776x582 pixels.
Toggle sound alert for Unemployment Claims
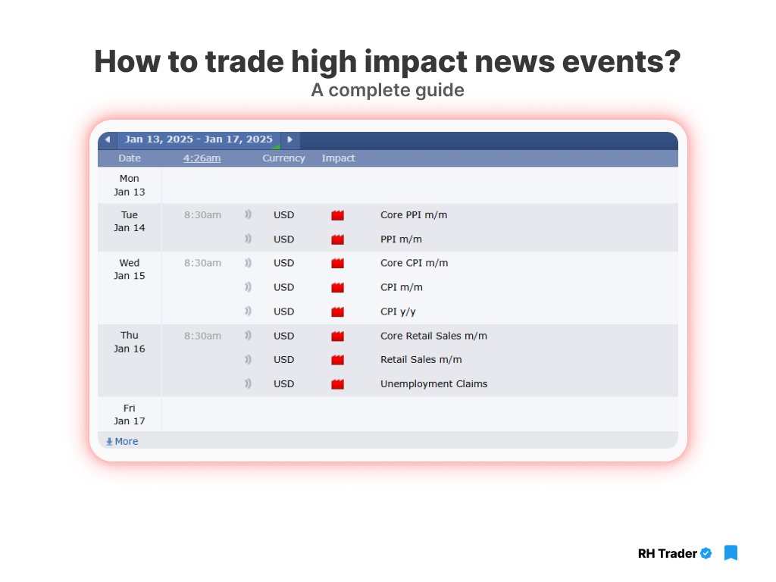pyautogui.click(x=248, y=383)
